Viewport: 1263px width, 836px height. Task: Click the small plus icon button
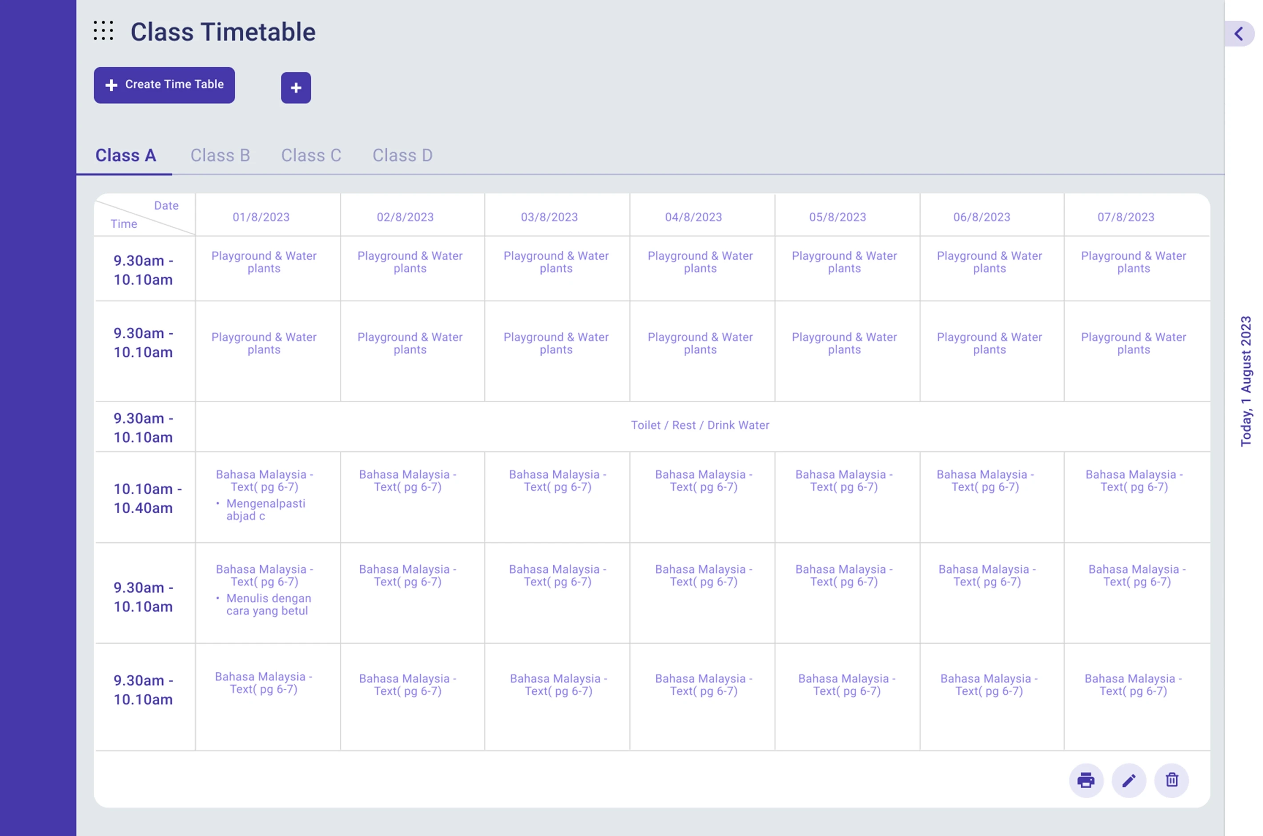click(296, 88)
